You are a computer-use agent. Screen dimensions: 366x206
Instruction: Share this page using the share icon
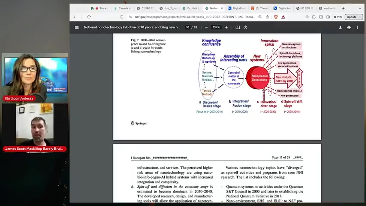click(267, 17)
